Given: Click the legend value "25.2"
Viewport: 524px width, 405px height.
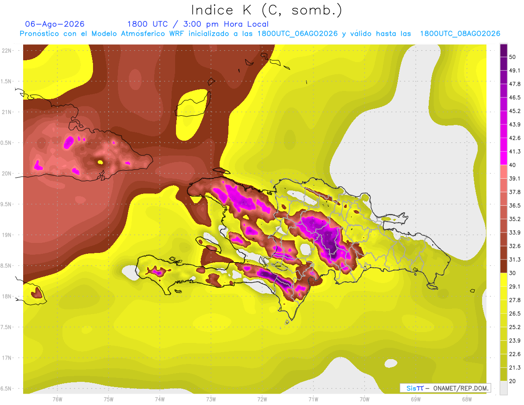Looking at the screenshot, I should [514, 327].
